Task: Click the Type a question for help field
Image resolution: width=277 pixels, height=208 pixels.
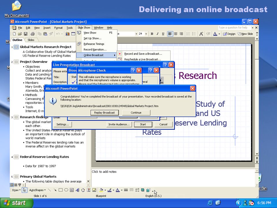Action: [235, 28]
